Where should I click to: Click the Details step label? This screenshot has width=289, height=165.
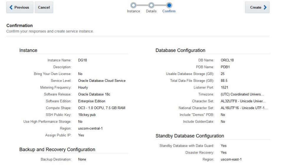pyautogui.click(x=151, y=11)
